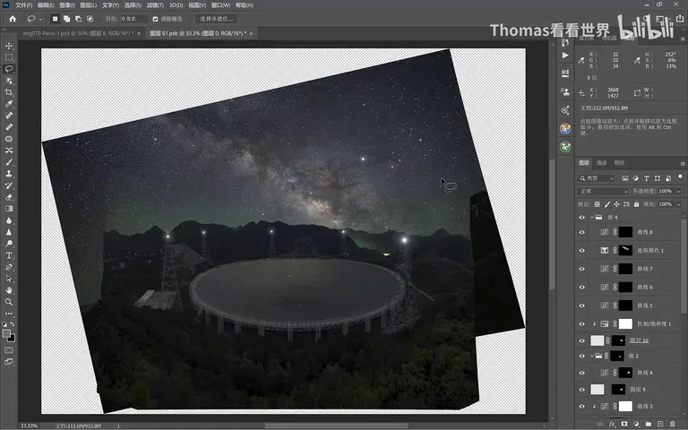688x430 pixels.
Task: Swap foreground and background colors
Action: (13, 324)
